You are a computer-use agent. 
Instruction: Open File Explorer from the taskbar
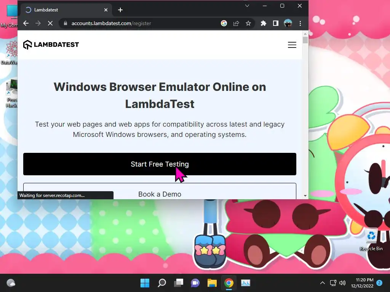pyautogui.click(x=212, y=283)
